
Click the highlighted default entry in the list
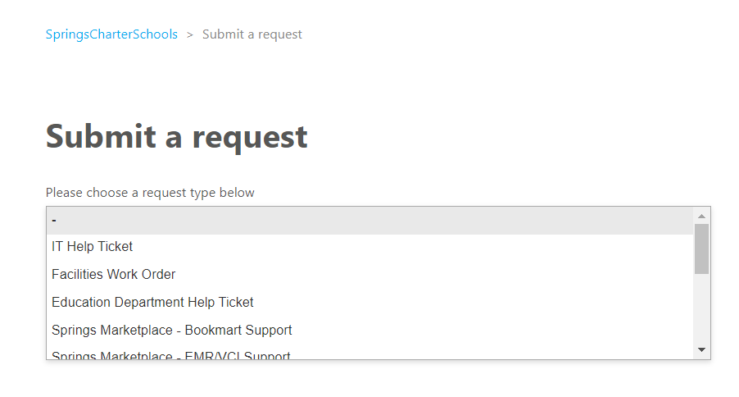(369, 220)
